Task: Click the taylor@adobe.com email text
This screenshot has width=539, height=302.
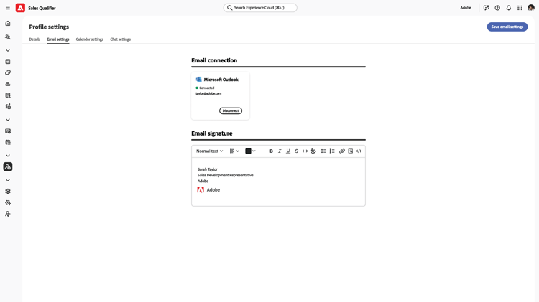Action: tap(208, 93)
